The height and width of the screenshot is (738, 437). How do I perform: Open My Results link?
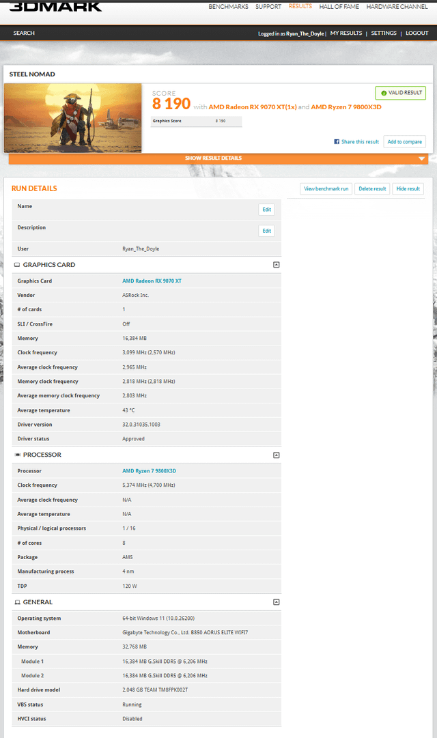(346, 33)
